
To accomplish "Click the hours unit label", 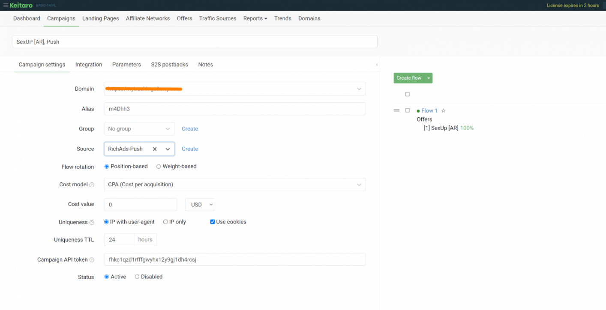I will pyautogui.click(x=145, y=240).
